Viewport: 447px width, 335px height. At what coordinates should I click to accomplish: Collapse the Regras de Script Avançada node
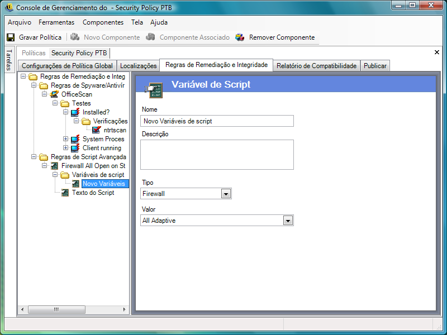tap(34, 157)
